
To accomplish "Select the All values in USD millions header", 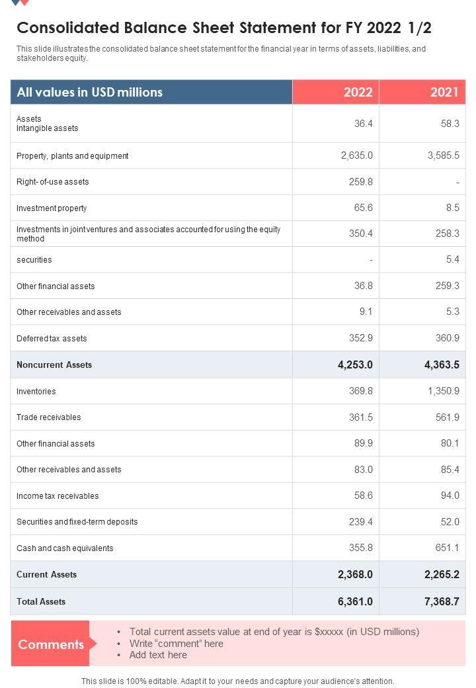I will 90,93.
